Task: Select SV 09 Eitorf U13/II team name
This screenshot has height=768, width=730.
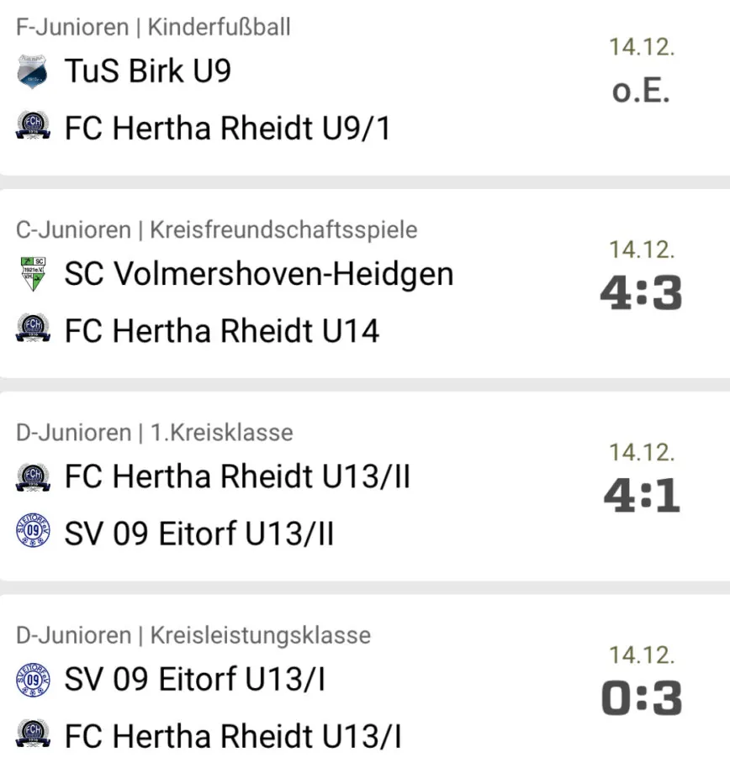Action: click(x=199, y=534)
